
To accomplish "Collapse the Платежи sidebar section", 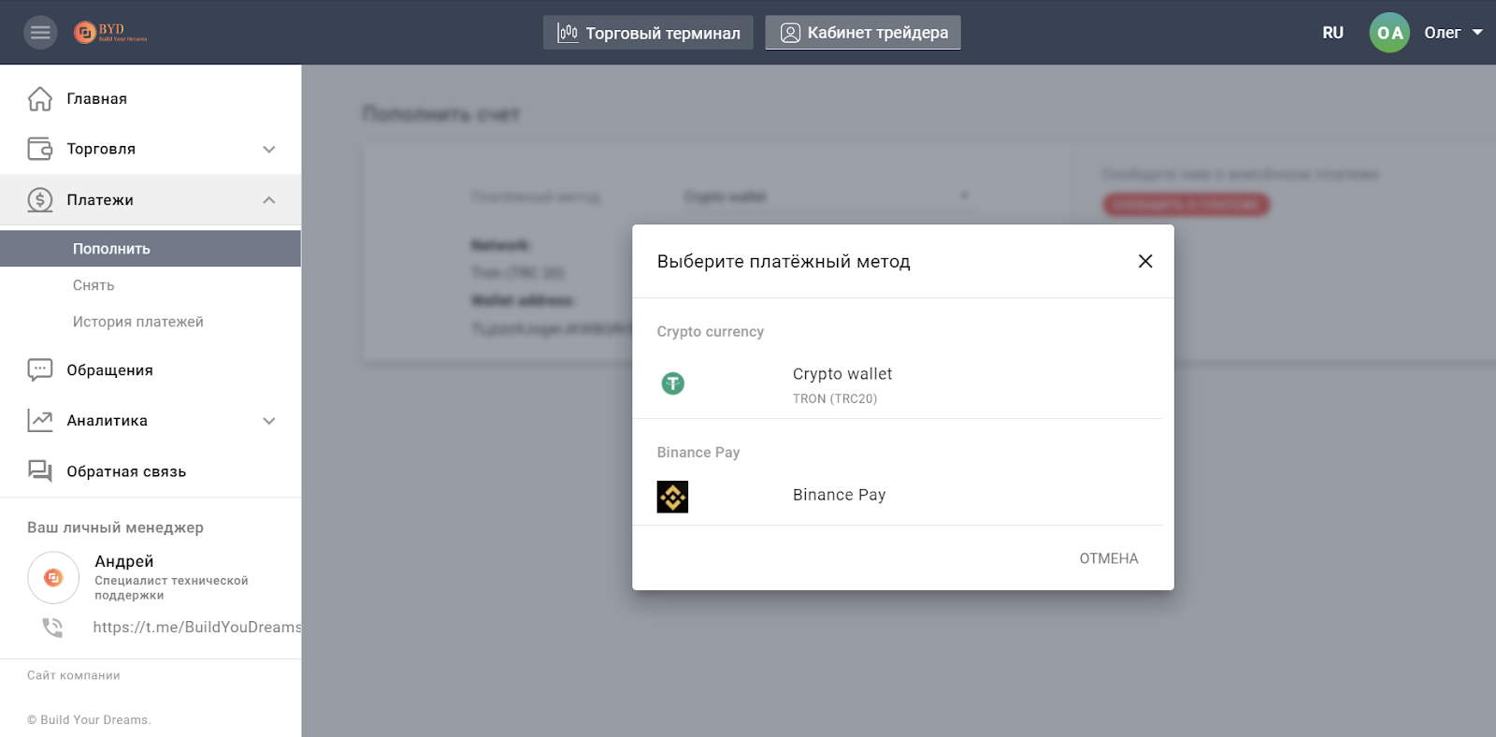I will pyautogui.click(x=269, y=200).
